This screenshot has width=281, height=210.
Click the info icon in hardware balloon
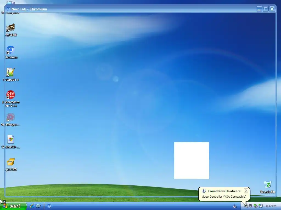pos(204,191)
